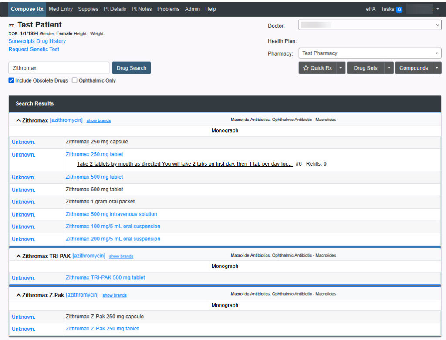Screen dimensions: 446x340
Task: Open the ePA menu item
Action: [x=371, y=9]
